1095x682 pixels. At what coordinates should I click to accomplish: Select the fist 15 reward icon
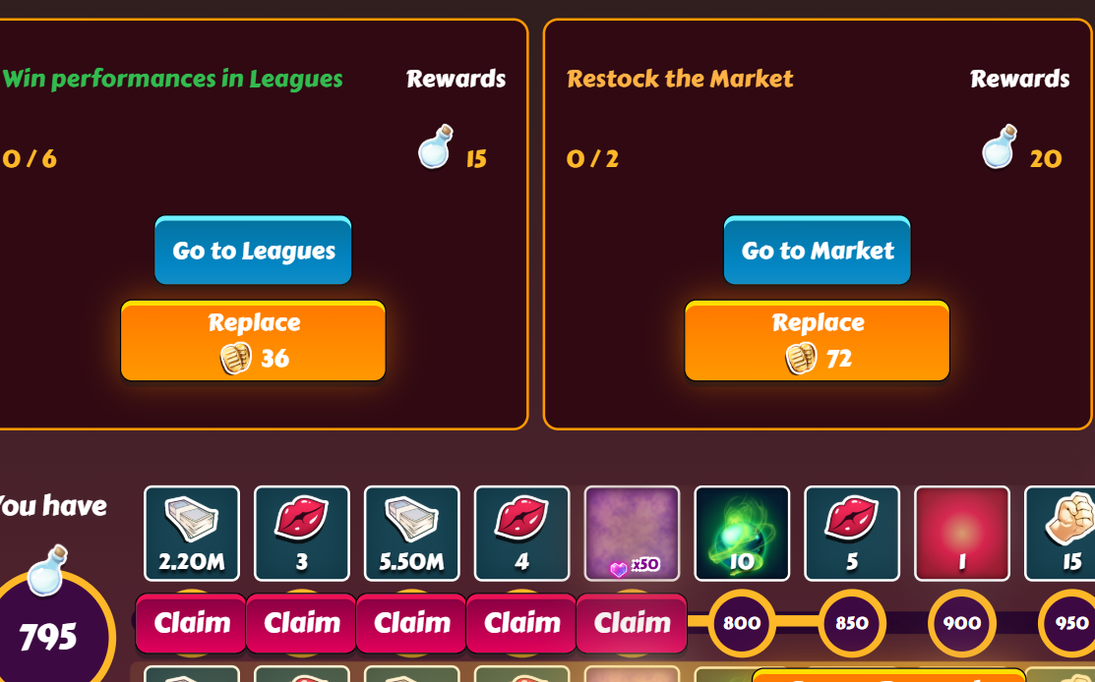tap(1061, 534)
